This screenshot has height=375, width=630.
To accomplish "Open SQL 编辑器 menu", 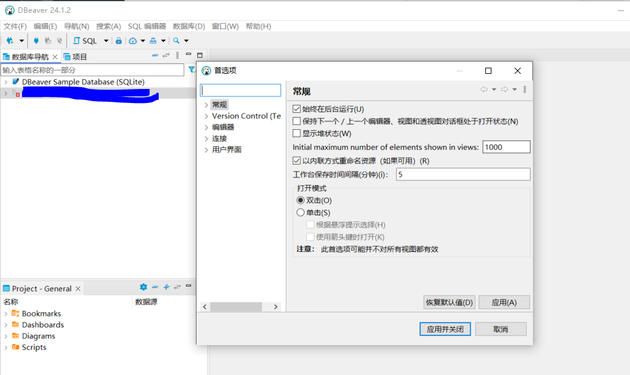I will pyautogui.click(x=147, y=26).
